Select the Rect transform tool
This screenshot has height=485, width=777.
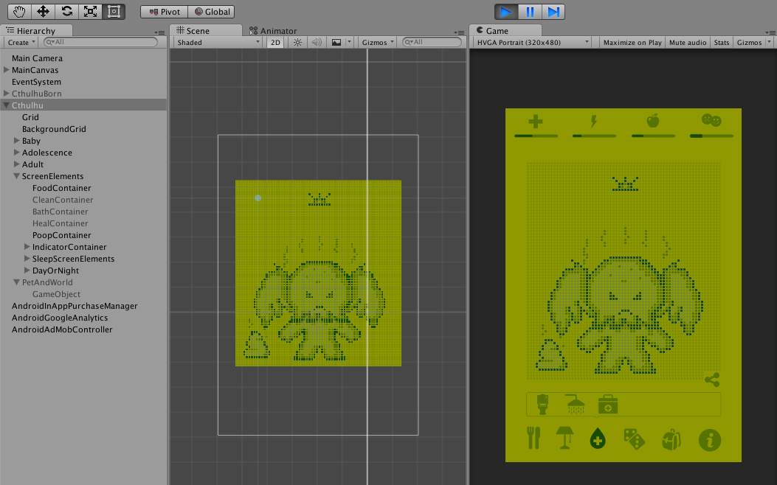coord(114,11)
